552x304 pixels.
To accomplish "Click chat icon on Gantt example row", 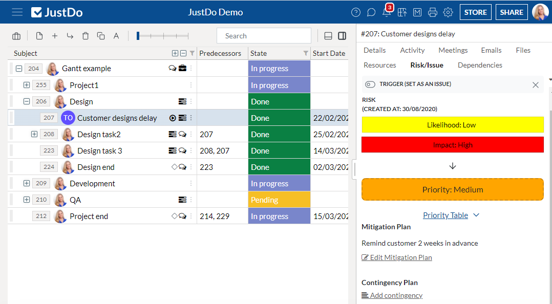I will pyautogui.click(x=172, y=68).
